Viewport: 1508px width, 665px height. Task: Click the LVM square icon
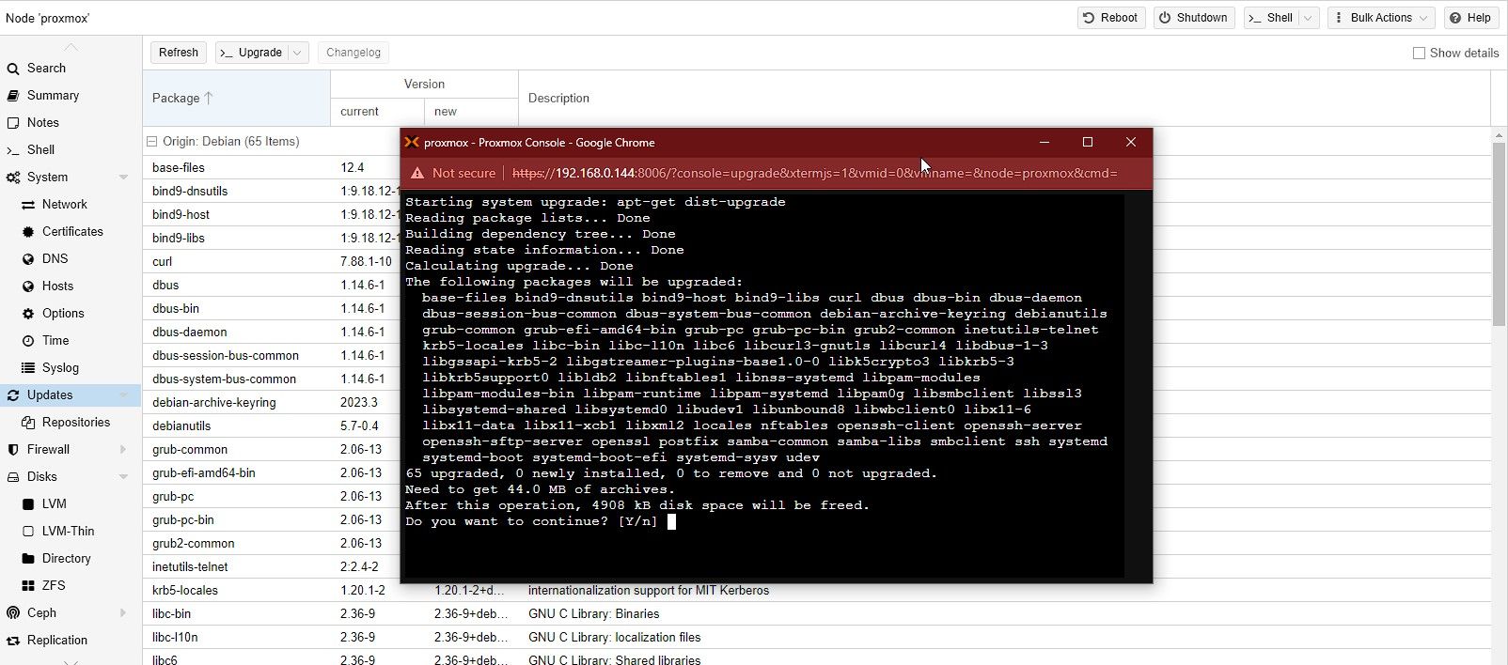click(x=28, y=504)
